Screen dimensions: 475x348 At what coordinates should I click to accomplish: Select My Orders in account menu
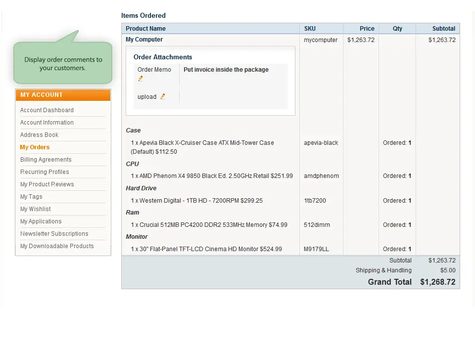pyautogui.click(x=35, y=147)
